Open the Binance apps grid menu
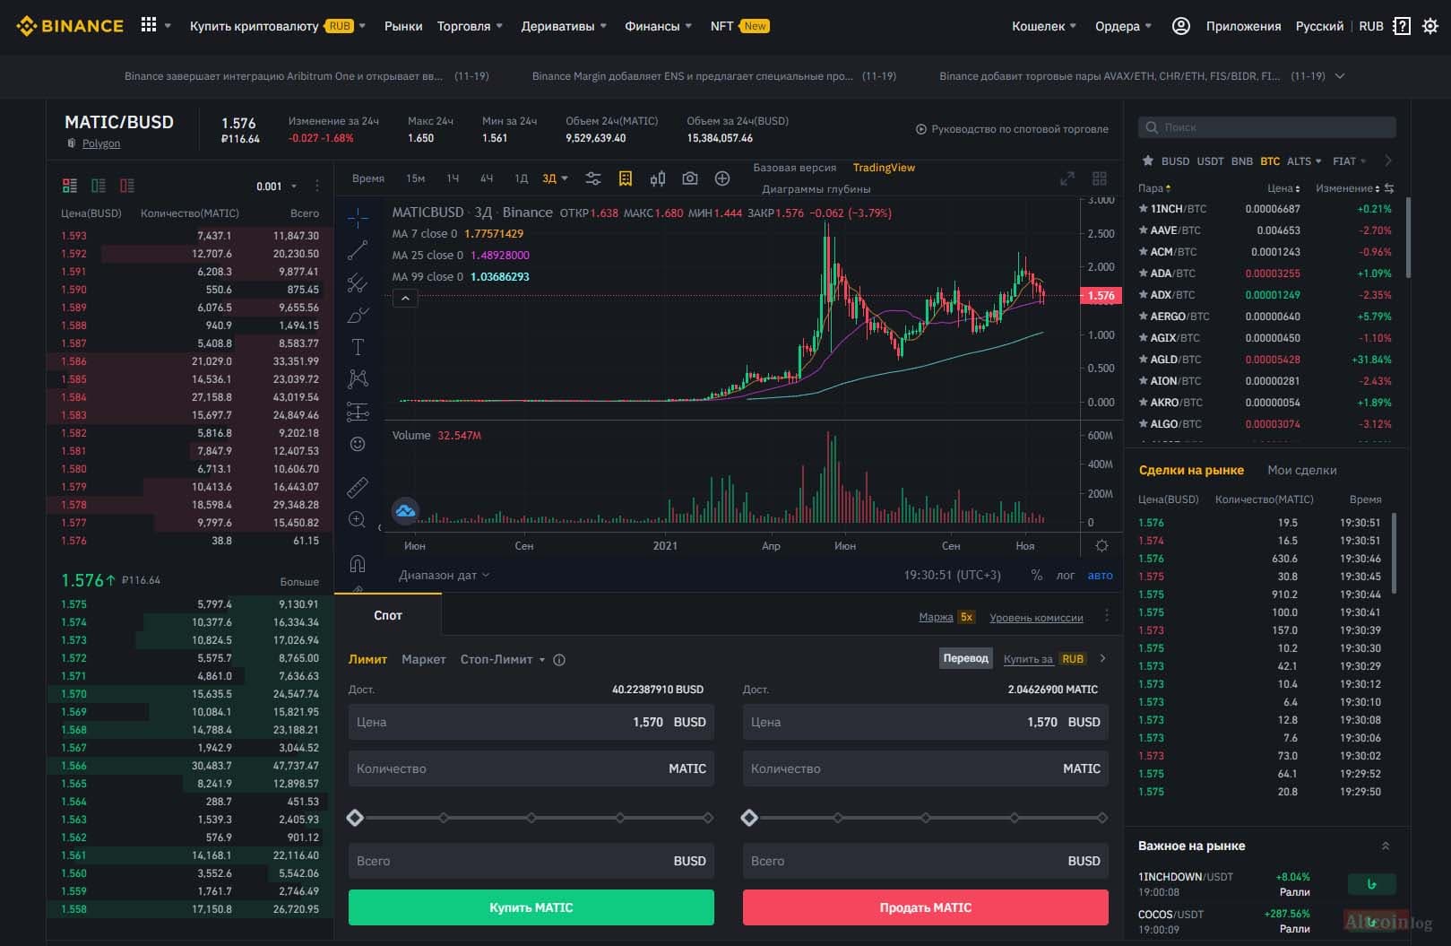Viewport: 1451px width, 946px height. (149, 25)
